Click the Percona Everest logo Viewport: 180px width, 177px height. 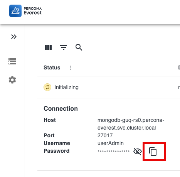point(15,11)
